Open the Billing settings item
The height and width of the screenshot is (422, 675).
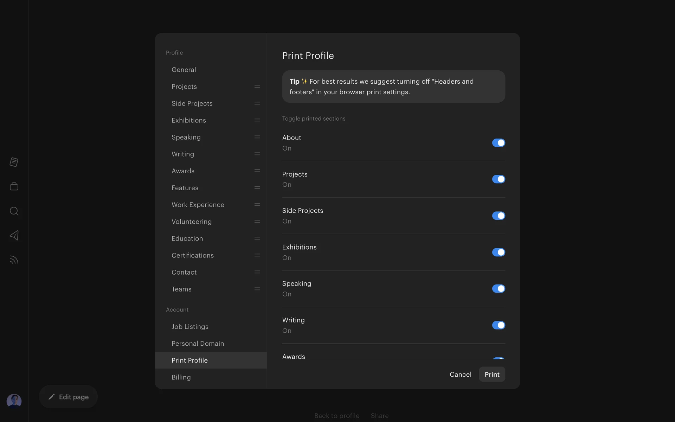pyautogui.click(x=181, y=377)
